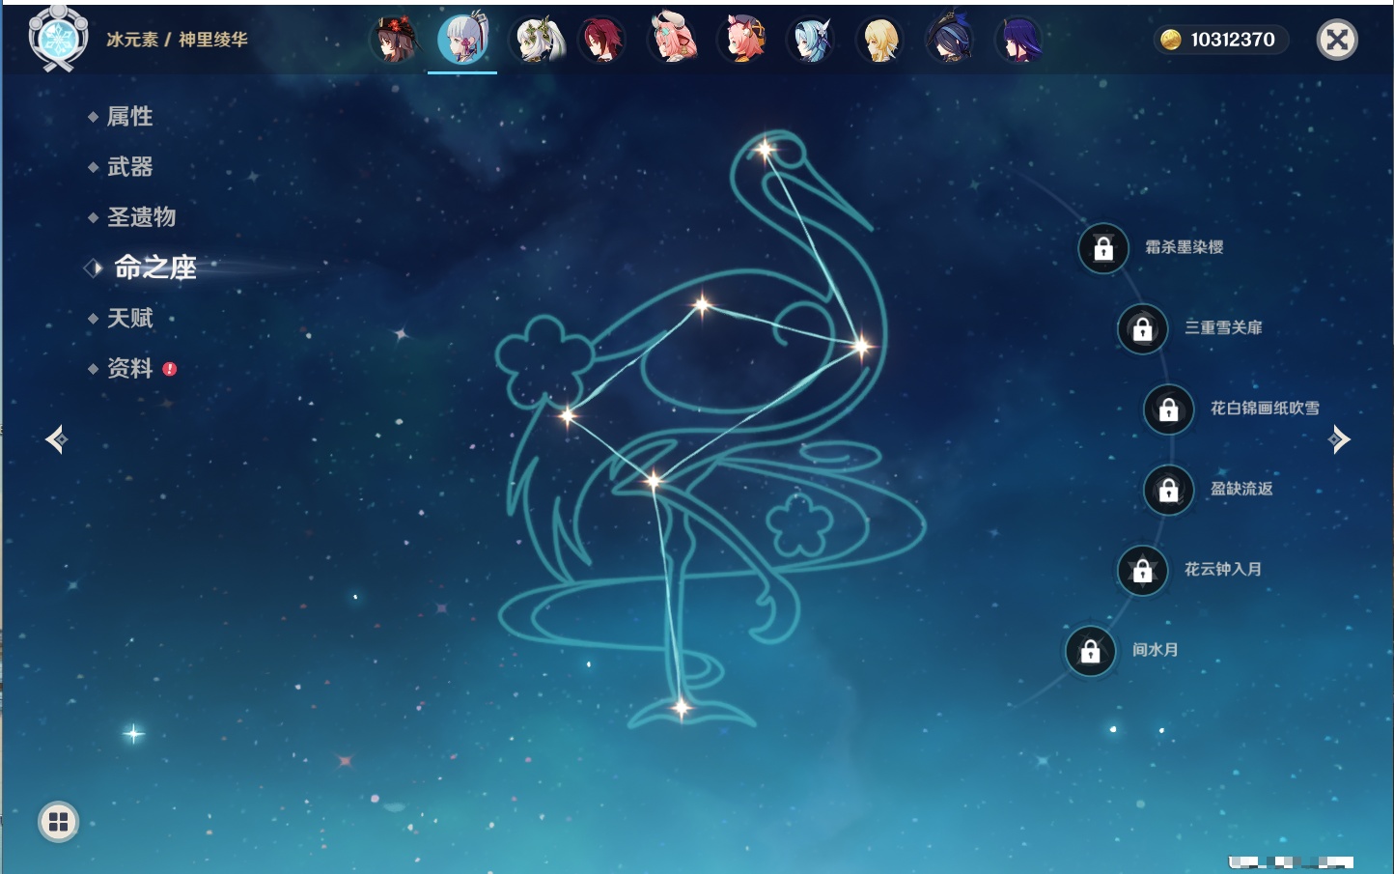Switch to the blonde Traveler portrait

(x=880, y=40)
